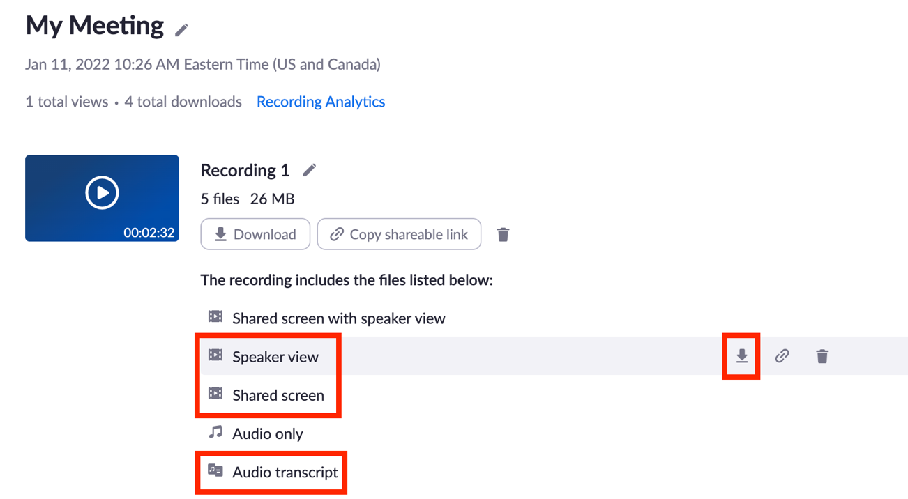Edit the My Meeting title pencil icon
The height and width of the screenshot is (499, 908).
pos(181,30)
